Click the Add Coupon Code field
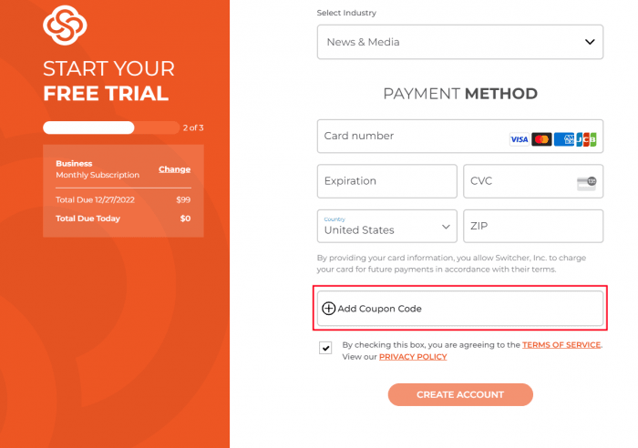The image size is (638, 448). point(460,308)
